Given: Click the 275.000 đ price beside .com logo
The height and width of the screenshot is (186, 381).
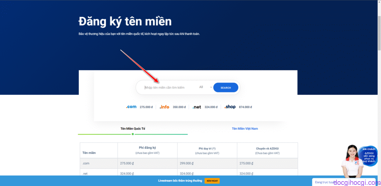Looking at the screenshot, I should [x=146, y=107].
